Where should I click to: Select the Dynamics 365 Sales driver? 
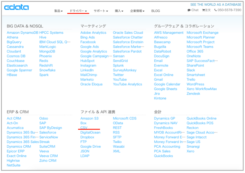[x=23, y=142]
